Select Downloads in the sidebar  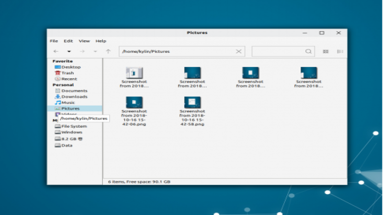coord(74,97)
